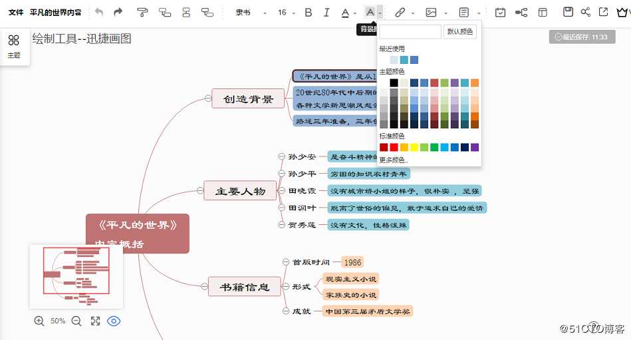Open the crown VIP icon
The image size is (631, 340).
coord(623,12)
